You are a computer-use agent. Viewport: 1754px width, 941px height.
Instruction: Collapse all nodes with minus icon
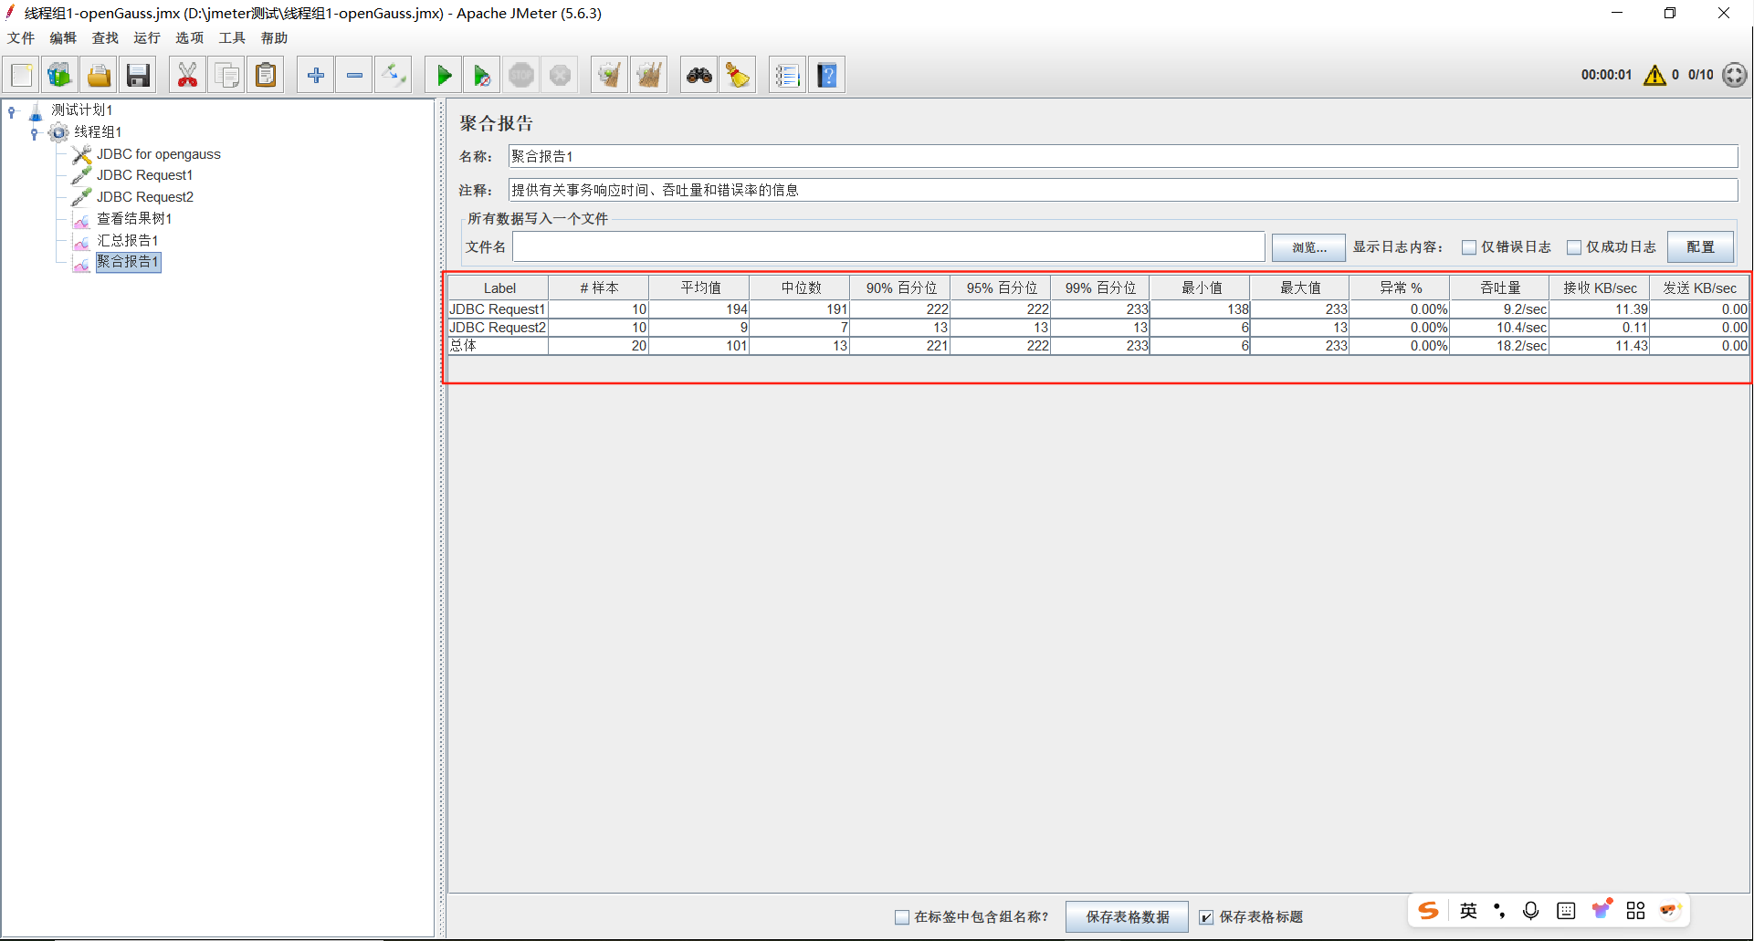(x=354, y=75)
